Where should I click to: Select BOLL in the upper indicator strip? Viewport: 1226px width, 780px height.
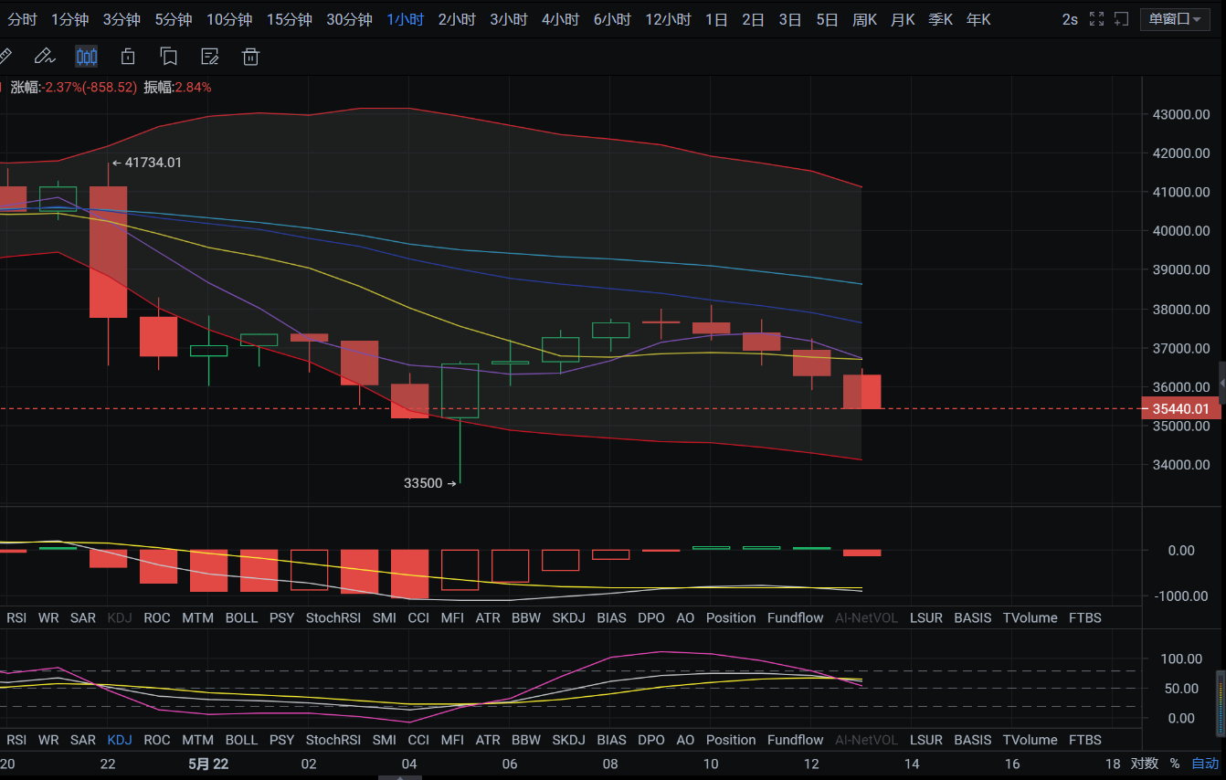(241, 617)
